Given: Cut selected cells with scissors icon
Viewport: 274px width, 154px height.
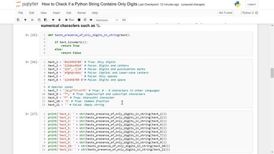Looking at the screenshot, I should coord(33,20).
